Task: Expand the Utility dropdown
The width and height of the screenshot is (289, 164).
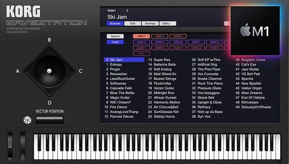Action: 168,23
